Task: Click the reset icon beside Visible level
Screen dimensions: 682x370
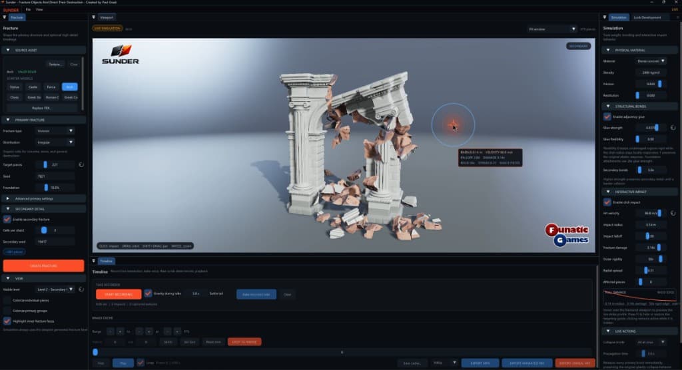Action: click(x=81, y=289)
